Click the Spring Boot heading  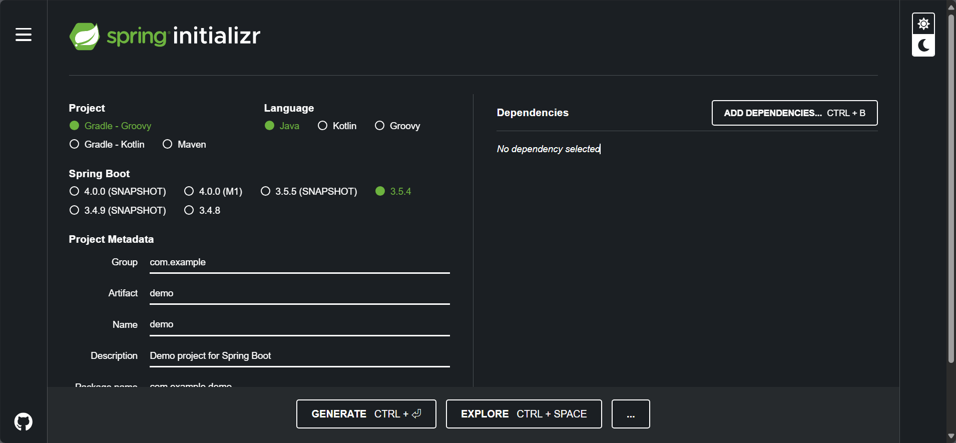pyautogui.click(x=99, y=174)
